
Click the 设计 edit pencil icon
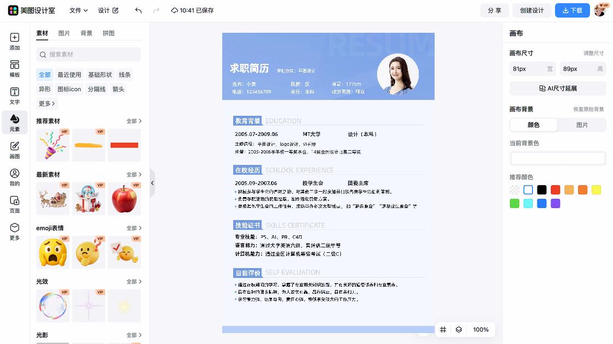(x=115, y=10)
